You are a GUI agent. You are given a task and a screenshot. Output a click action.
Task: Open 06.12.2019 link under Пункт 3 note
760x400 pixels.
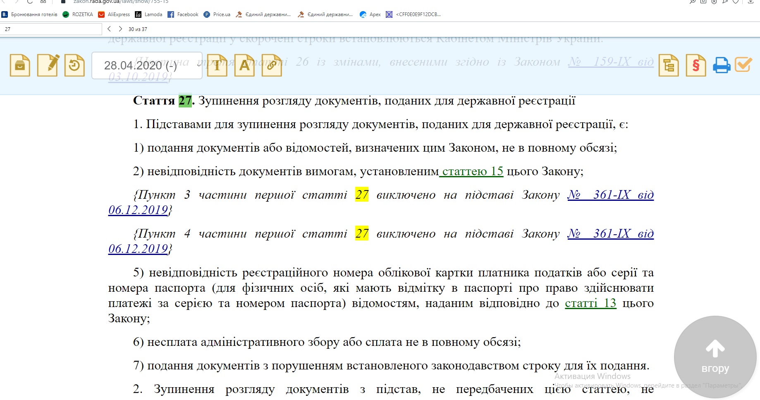pos(138,210)
